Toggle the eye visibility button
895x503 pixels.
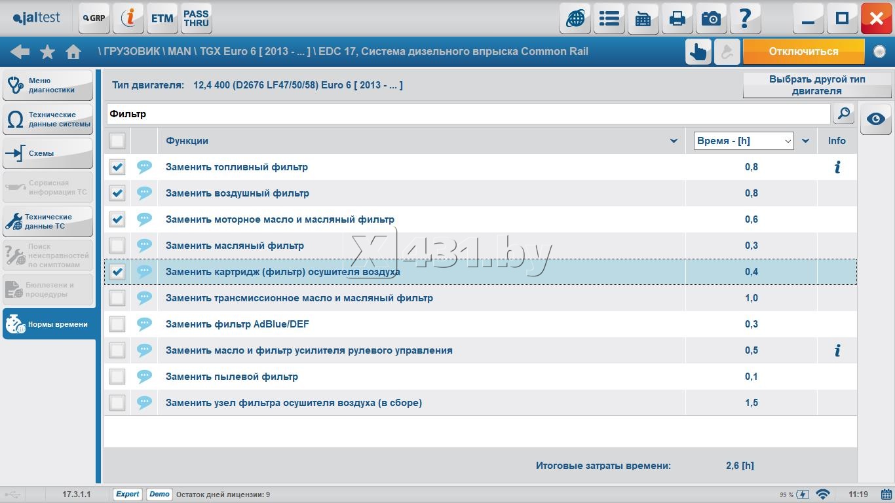click(x=875, y=119)
